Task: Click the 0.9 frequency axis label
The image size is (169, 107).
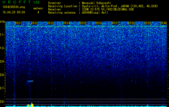Action: pos(2,62)
